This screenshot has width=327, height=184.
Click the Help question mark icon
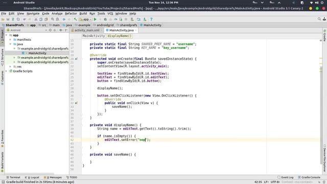[x=151, y=19]
